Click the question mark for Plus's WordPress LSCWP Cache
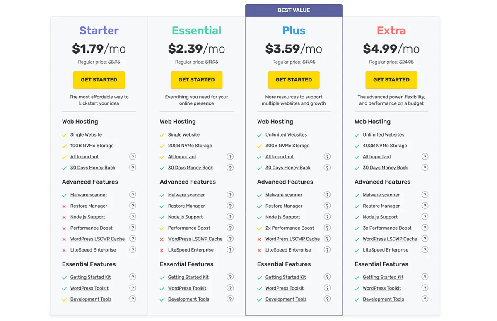The height and width of the screenshot is (321, 497). click(x=327, y=239)
